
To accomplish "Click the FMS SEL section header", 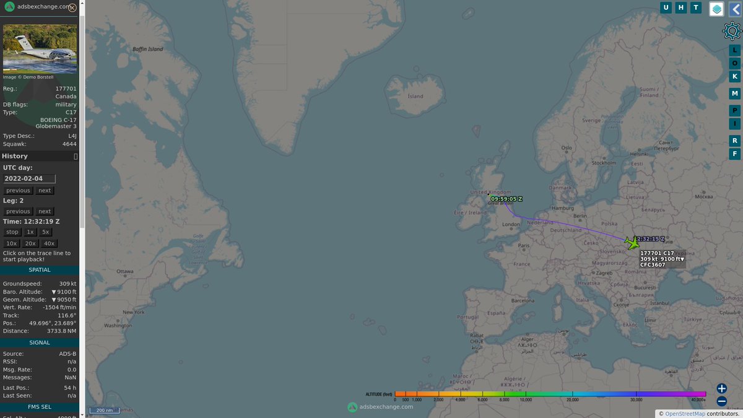I will click(x=40, y=407).
